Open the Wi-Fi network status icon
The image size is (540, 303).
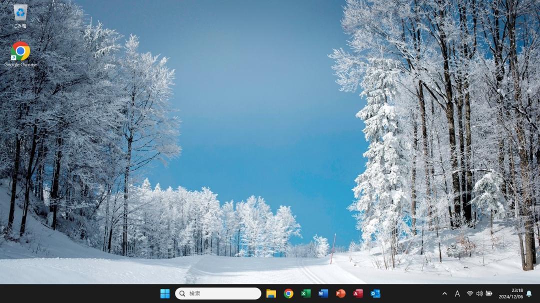click(x=469, y=294)
